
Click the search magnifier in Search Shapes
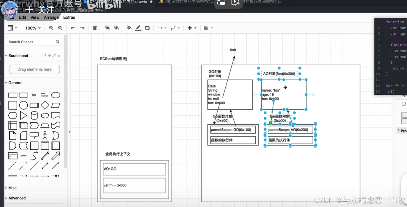pyautogui.click(x=58, y=42)
